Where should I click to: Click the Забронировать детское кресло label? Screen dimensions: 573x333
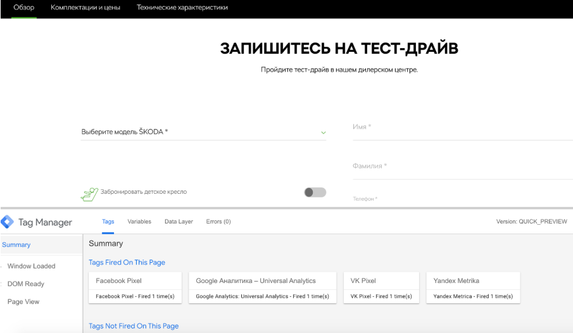point(144,192)
